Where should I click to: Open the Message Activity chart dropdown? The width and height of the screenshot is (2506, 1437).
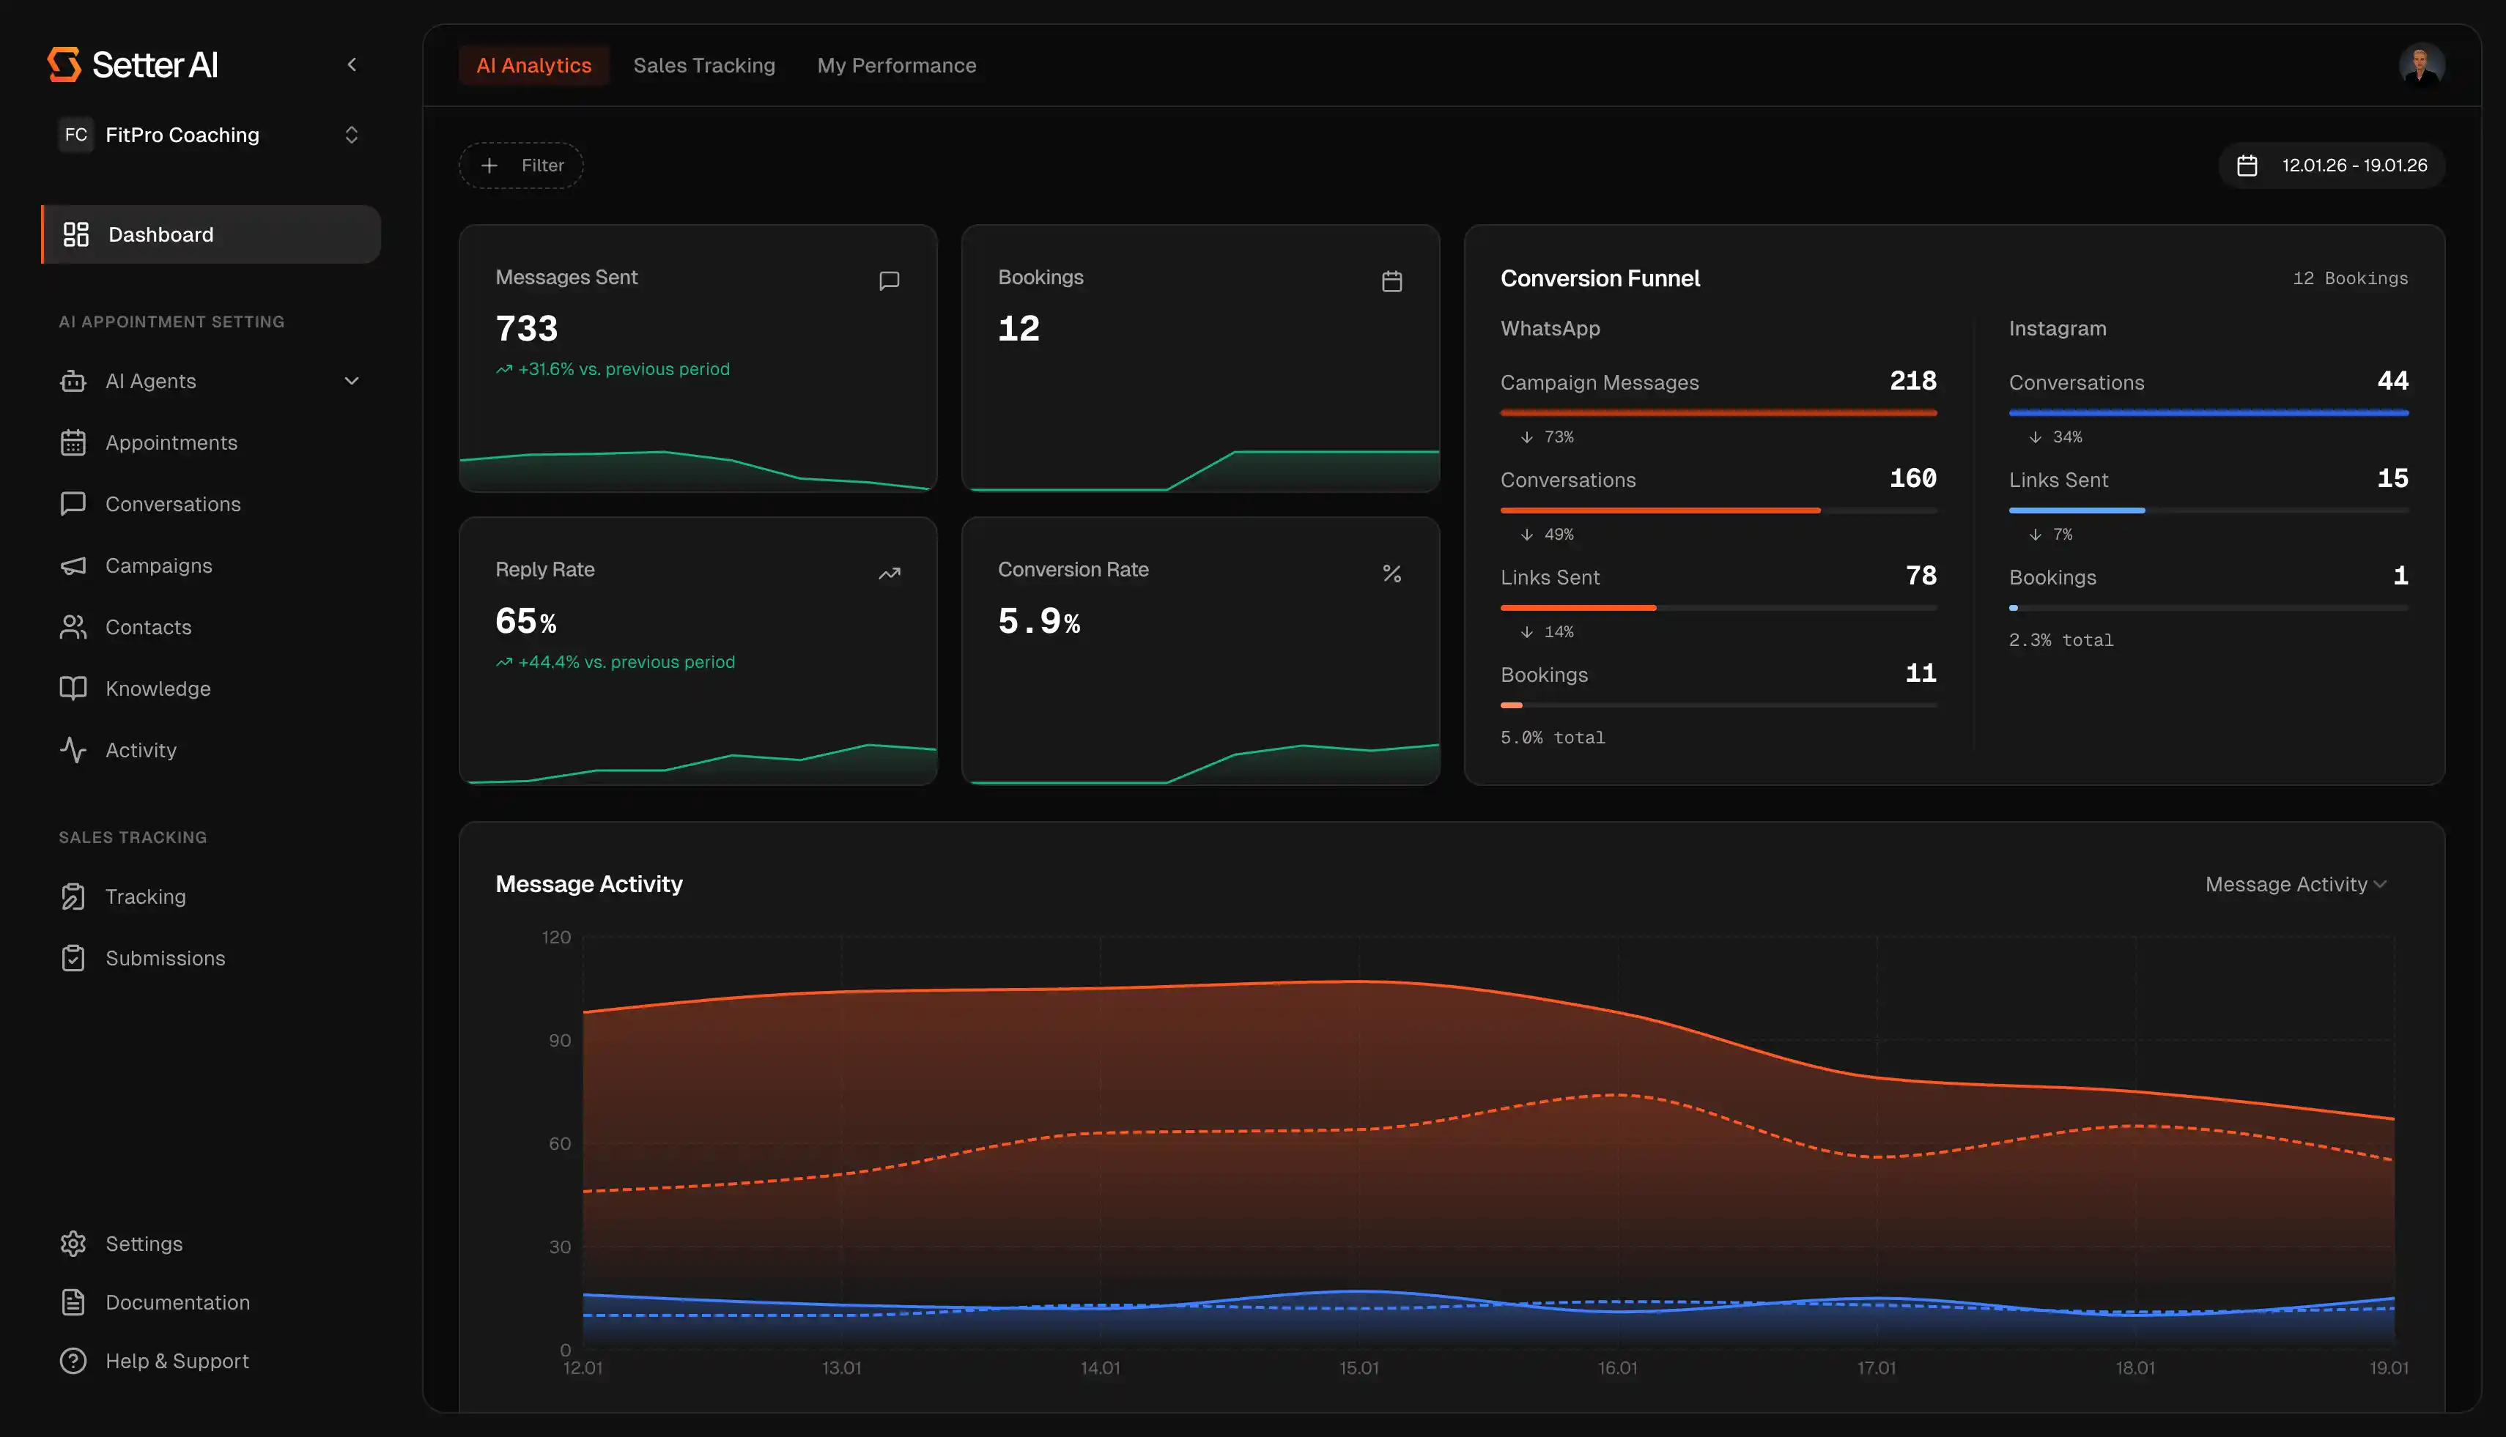click(2295, 884)
